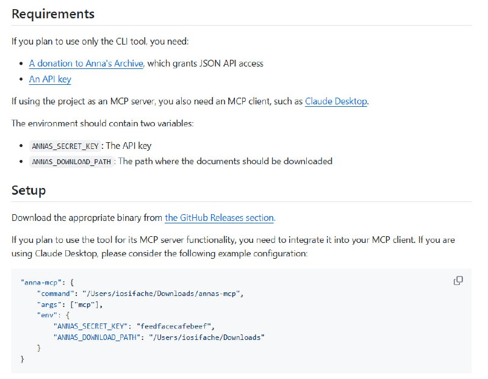Visit the GitHub Releases section link
Viewport: 488px width, 379px height.
(220, 217)
